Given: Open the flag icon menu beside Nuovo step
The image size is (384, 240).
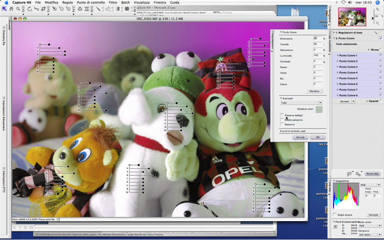Looking at the screenshot, I should [x=350, y=174].
